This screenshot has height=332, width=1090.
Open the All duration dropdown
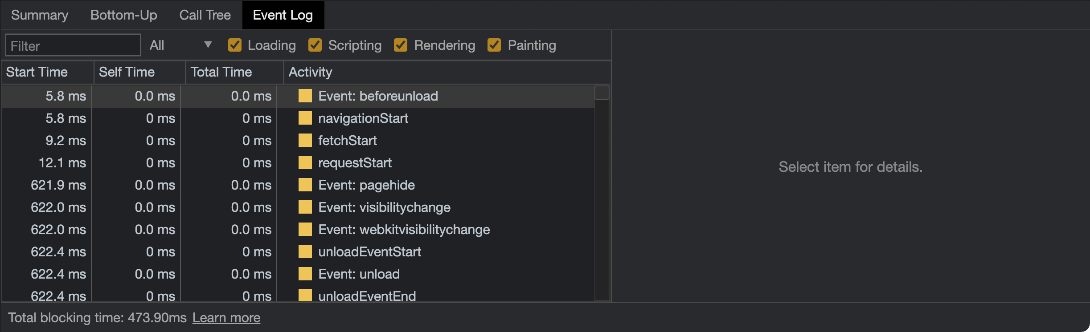[x=180, y=45]
